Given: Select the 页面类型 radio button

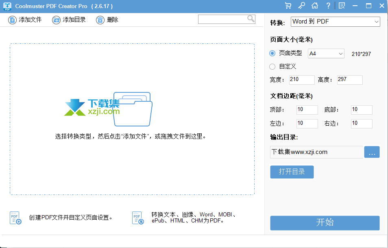Looking at the screenshot, I should point(272,53).
